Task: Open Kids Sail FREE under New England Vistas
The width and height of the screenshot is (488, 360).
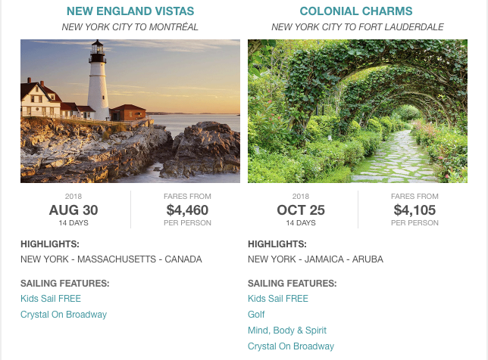Action: tap(51, 299)
